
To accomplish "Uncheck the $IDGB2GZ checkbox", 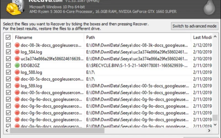I will (x=8, y=65).
